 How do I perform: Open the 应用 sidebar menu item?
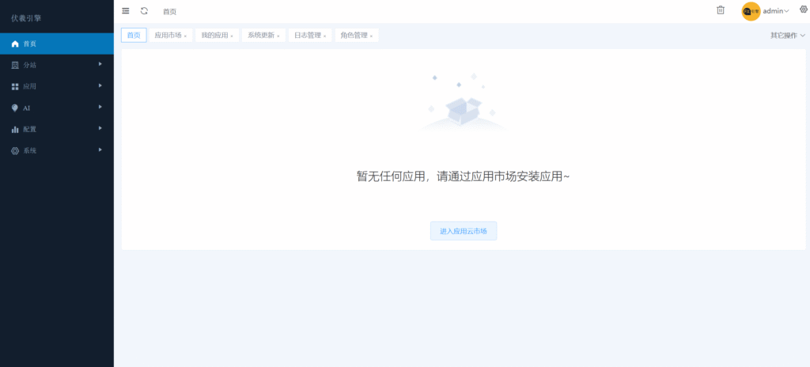pyautogui.click(x=57, y=86)
